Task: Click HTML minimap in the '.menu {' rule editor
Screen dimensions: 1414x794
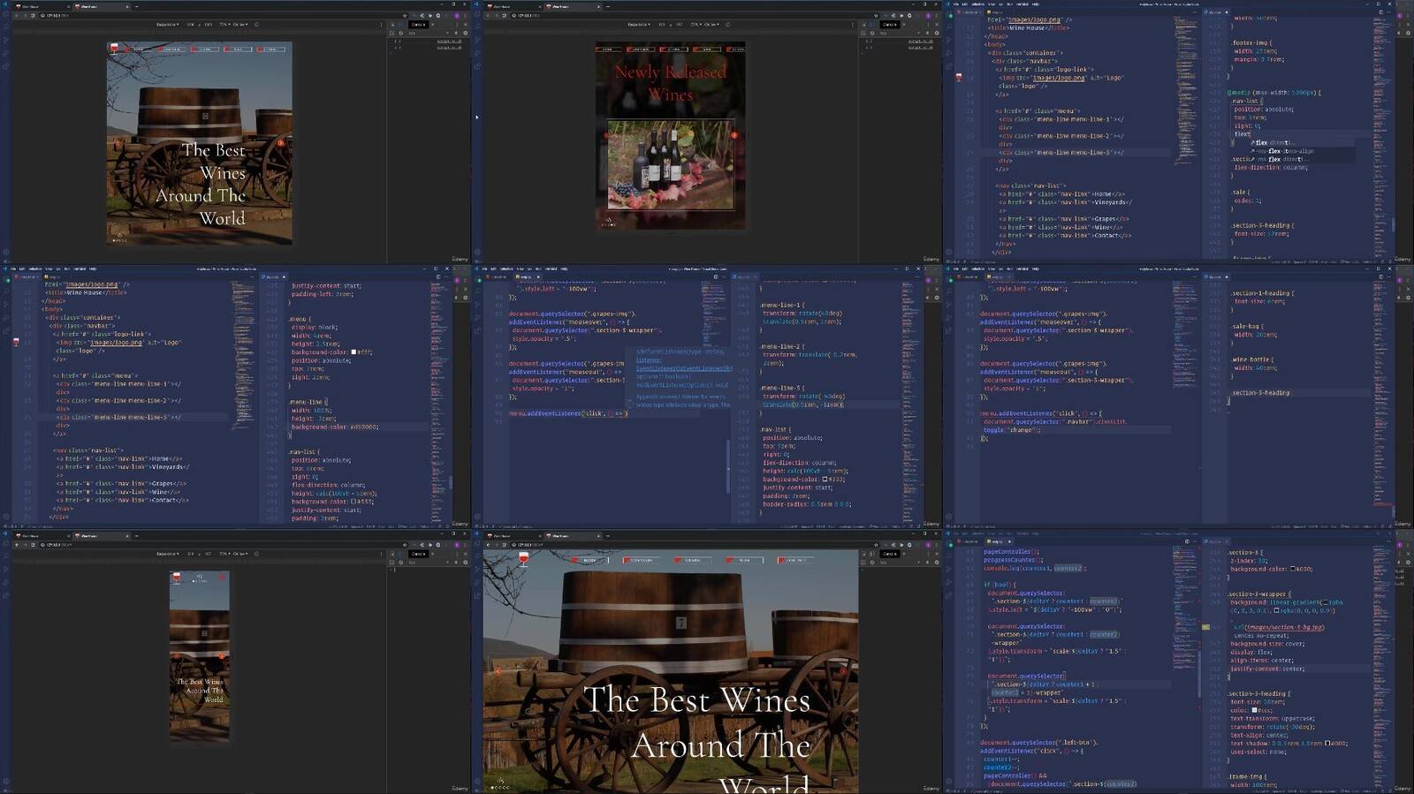Action: [243, 353]
